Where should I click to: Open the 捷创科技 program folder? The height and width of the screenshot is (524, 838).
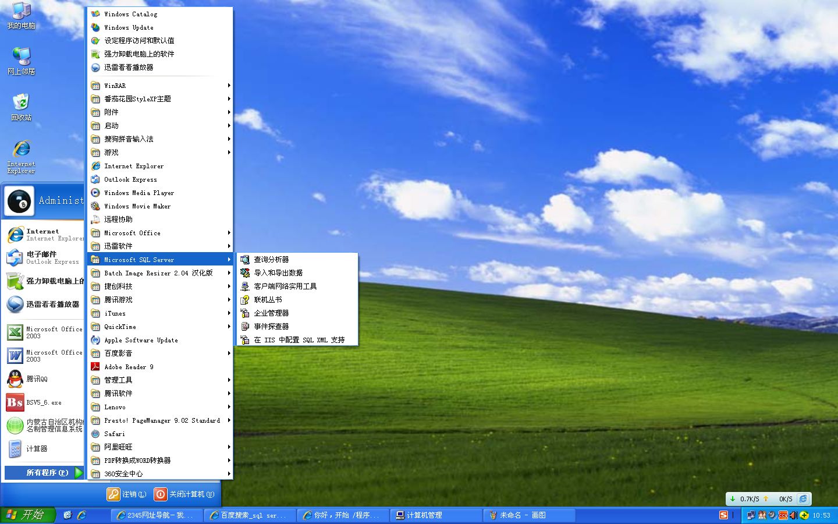pos(160,286)
